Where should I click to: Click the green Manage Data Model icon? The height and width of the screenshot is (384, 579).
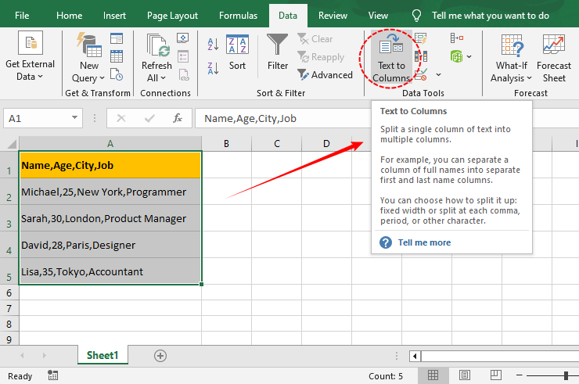tap(456, 56)
